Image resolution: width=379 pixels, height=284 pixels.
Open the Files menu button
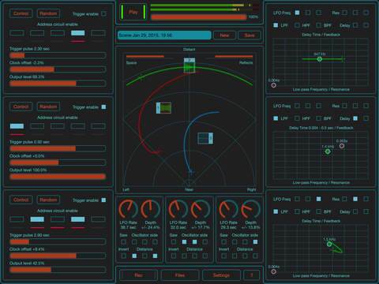click(x=180, y=275)
